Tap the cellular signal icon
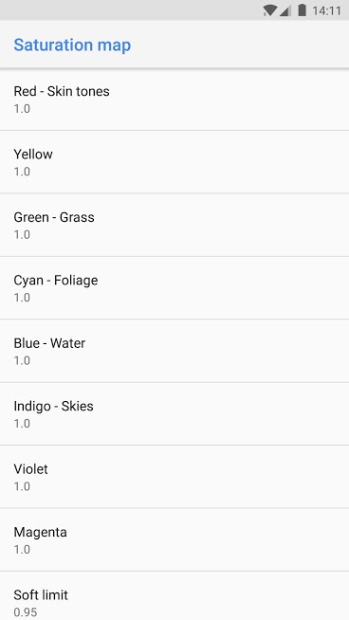Viewport: 349px width, 620px height. (x=285, y=10)
